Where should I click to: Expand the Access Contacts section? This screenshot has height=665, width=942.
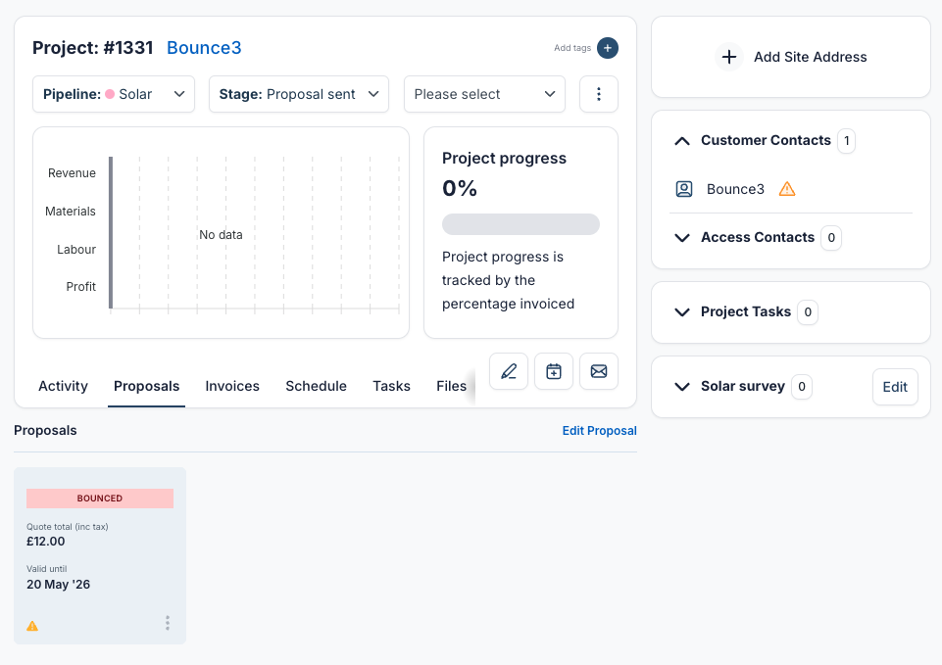tap(682, 237)
